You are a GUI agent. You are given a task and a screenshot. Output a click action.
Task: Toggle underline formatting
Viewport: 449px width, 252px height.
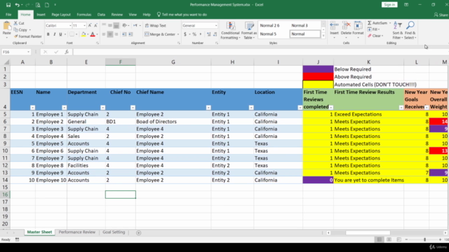coord(60,34)
